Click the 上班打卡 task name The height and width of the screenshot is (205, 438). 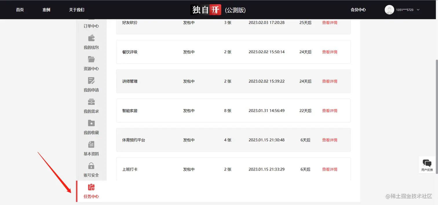click(x=130, y=169)
